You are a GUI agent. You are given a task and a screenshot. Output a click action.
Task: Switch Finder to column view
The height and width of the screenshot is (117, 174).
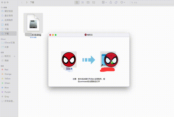(88, 2)
